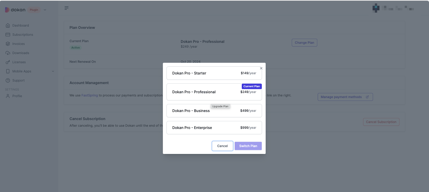
Task: Click the Upgrade Plan tooltip label
Action: (x=220, y=106)
